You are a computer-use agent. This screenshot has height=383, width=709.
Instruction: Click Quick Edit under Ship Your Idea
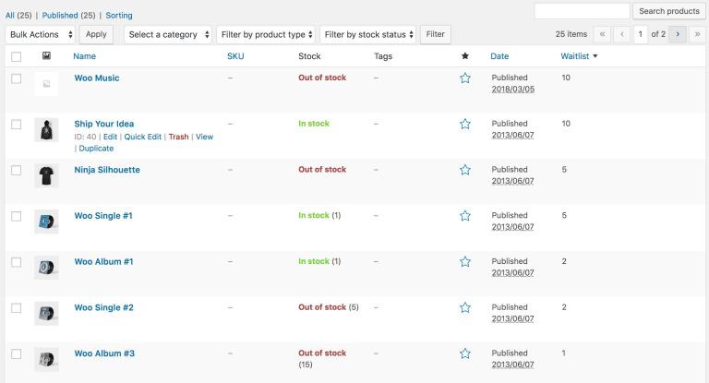click(x=142, y=137)
